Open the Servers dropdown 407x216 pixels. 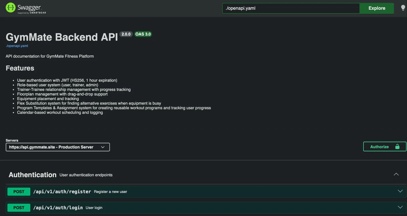(x=58, y=147)
